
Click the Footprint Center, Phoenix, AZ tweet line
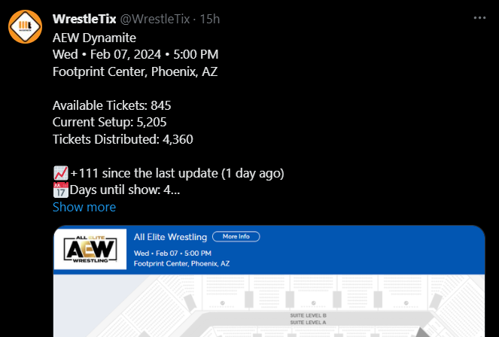point(135,72)
